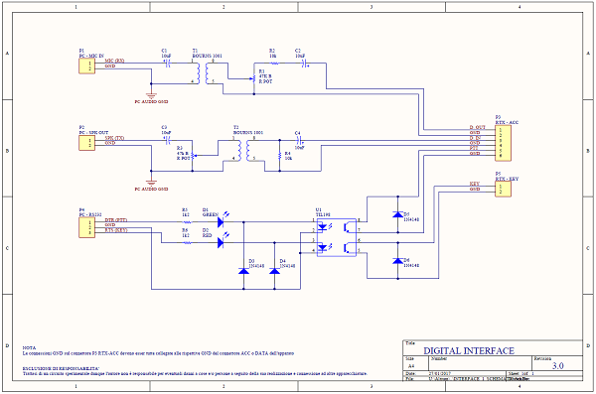Click the P1 PC - MIC IN connector
The height and width of the screenshot is (394, 596).
[86, 66]
